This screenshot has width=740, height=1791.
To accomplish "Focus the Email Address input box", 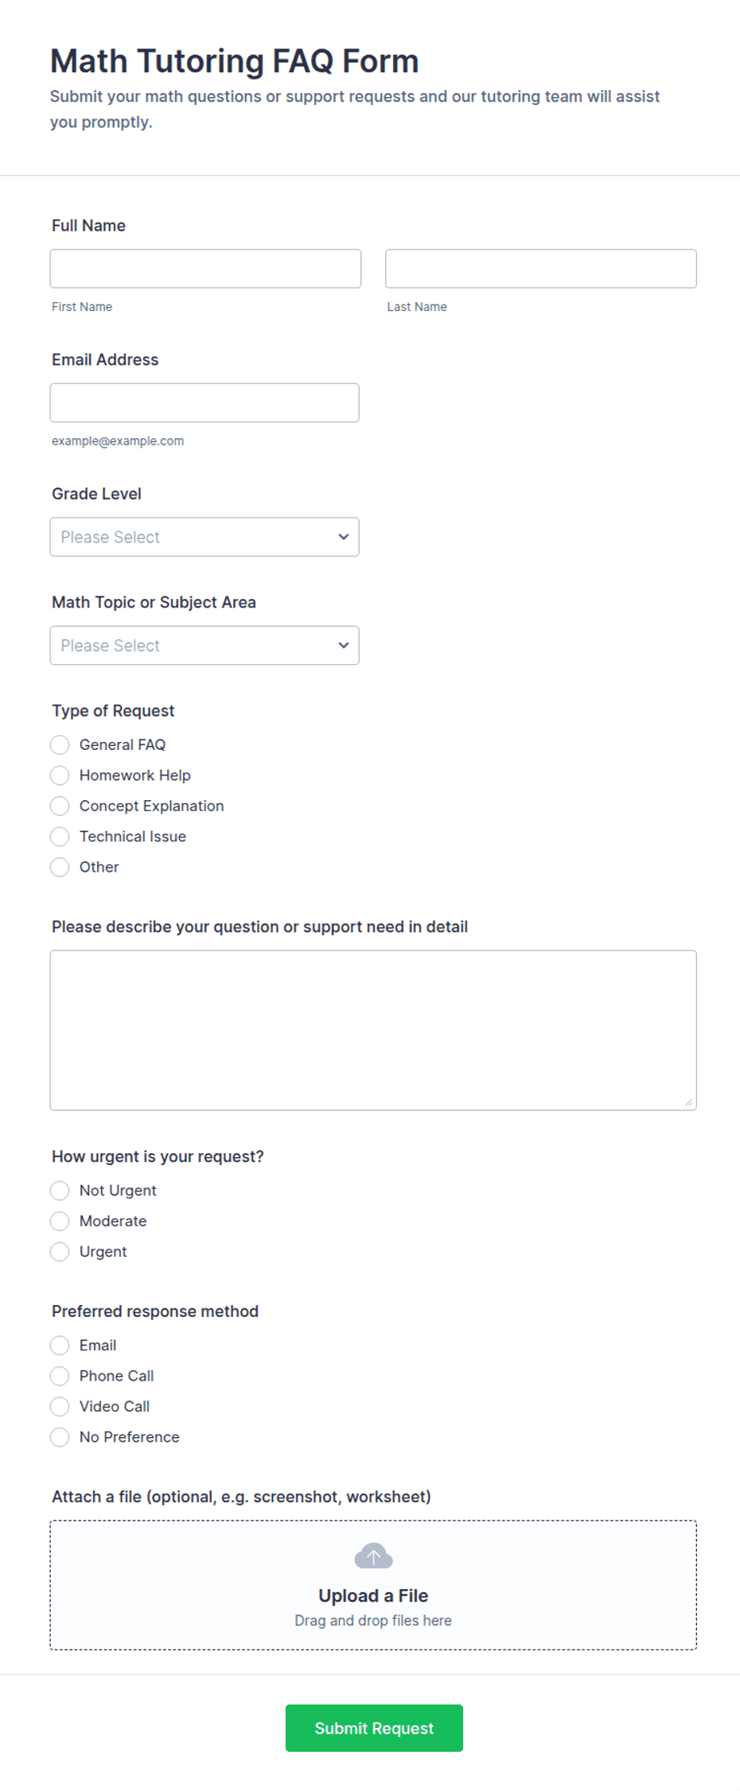I will [204, 403].
